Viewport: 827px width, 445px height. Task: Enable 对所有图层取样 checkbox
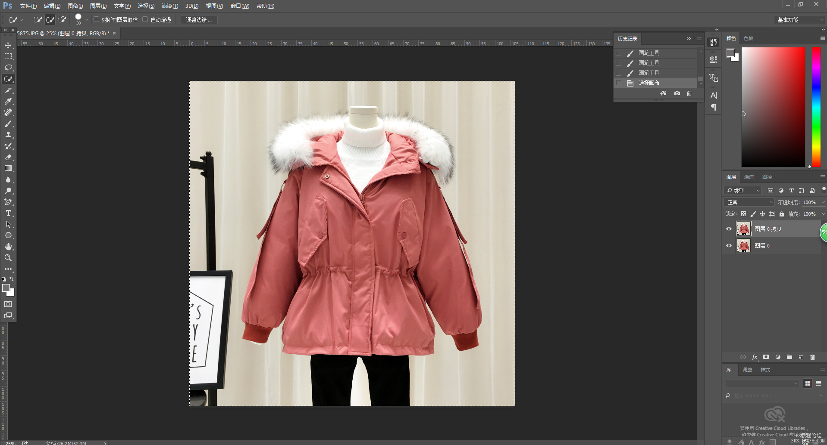pos(97,19)
